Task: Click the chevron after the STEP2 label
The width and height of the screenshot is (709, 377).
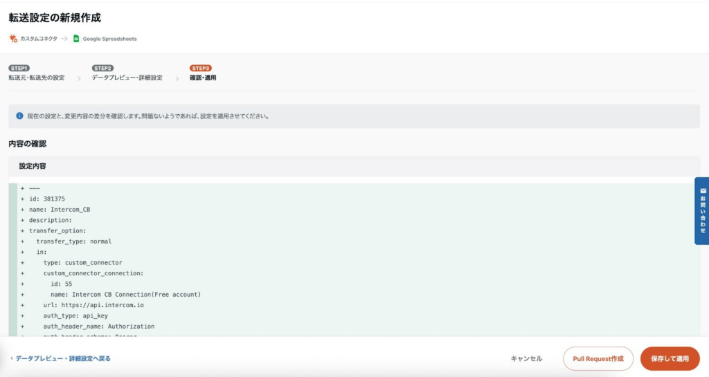Action: [177, 78]
